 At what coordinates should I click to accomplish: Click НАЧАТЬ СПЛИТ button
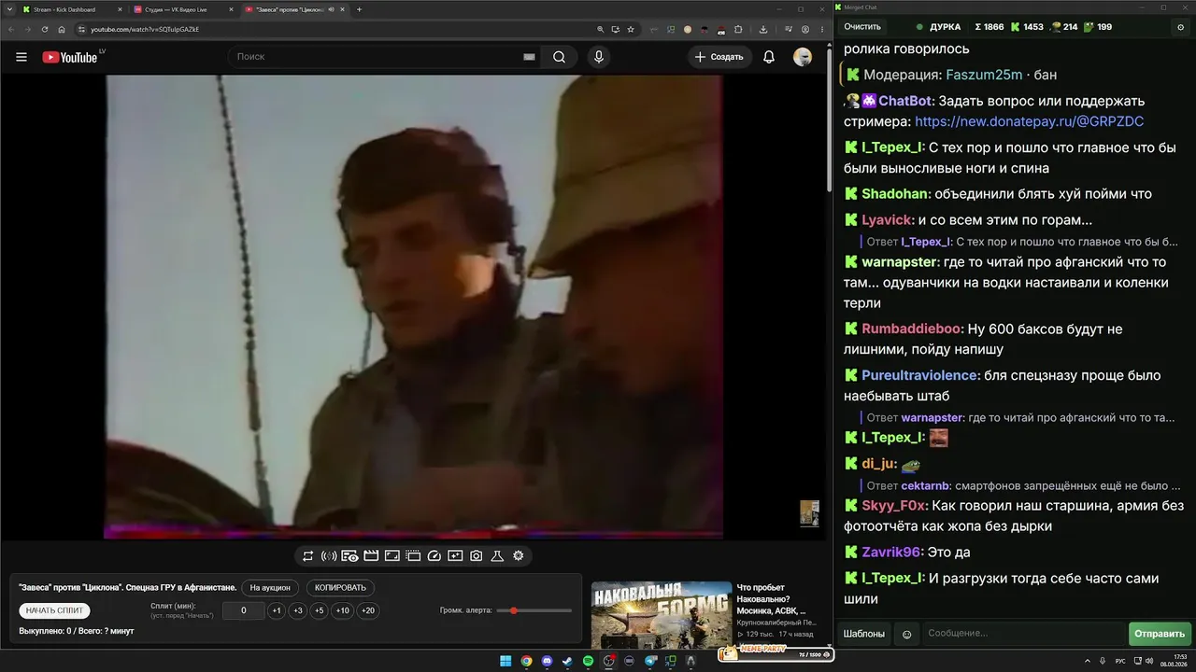(x=54, y=610)
